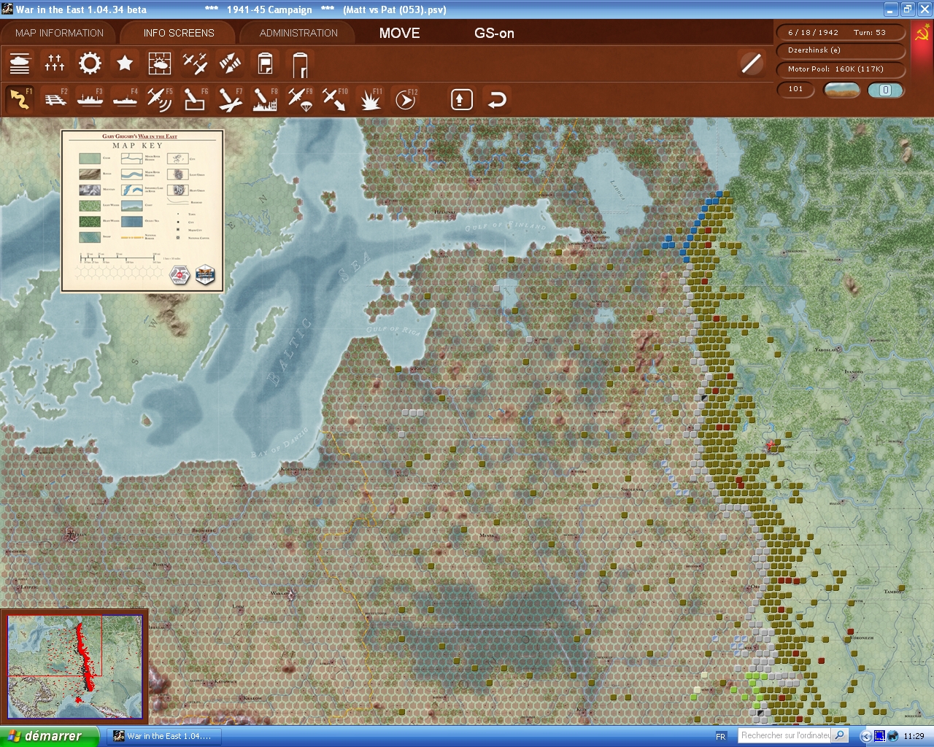Switch to MAP INFORMATION tab

(59, 33)
